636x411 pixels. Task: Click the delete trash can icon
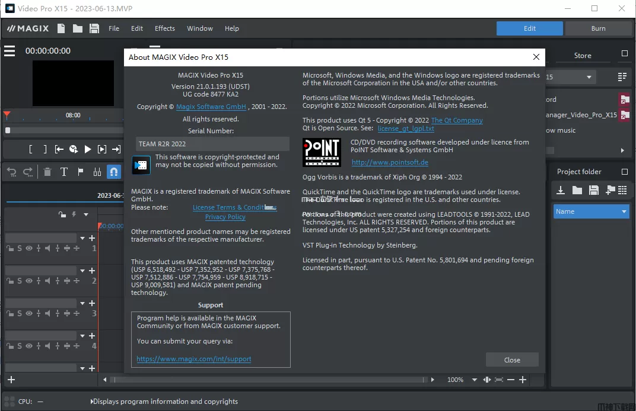point(47,172)
